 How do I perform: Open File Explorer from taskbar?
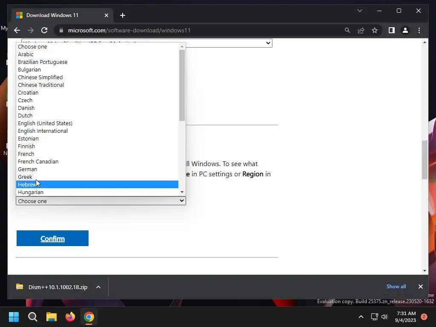(52, 317)
